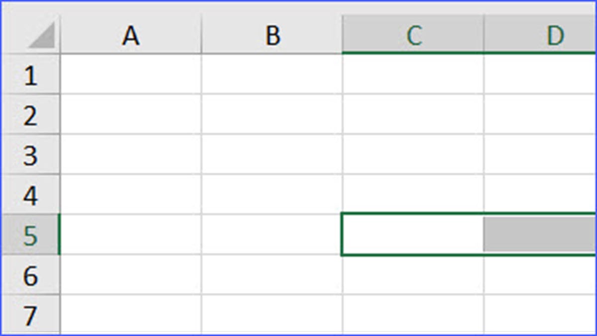Select row 2 header
Viewport: 597px width, 336px height.
(x=30, y=115)
